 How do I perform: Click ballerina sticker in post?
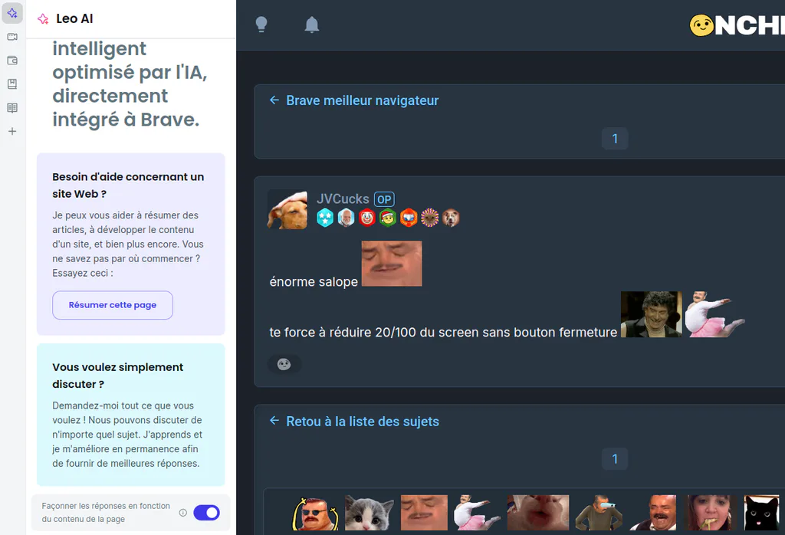(x=714, y=314)
